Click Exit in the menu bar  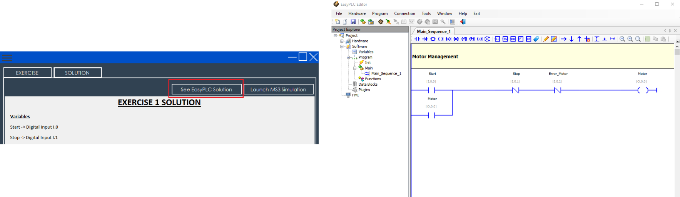[476, 13]
